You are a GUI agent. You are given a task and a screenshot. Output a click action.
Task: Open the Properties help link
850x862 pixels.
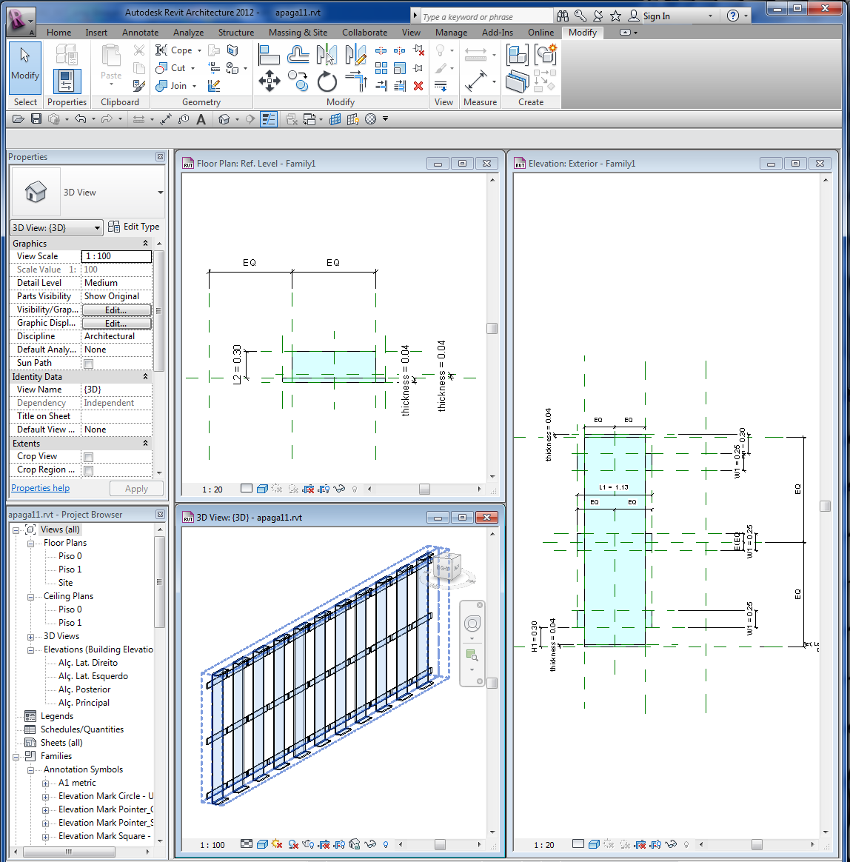point(40,487)
